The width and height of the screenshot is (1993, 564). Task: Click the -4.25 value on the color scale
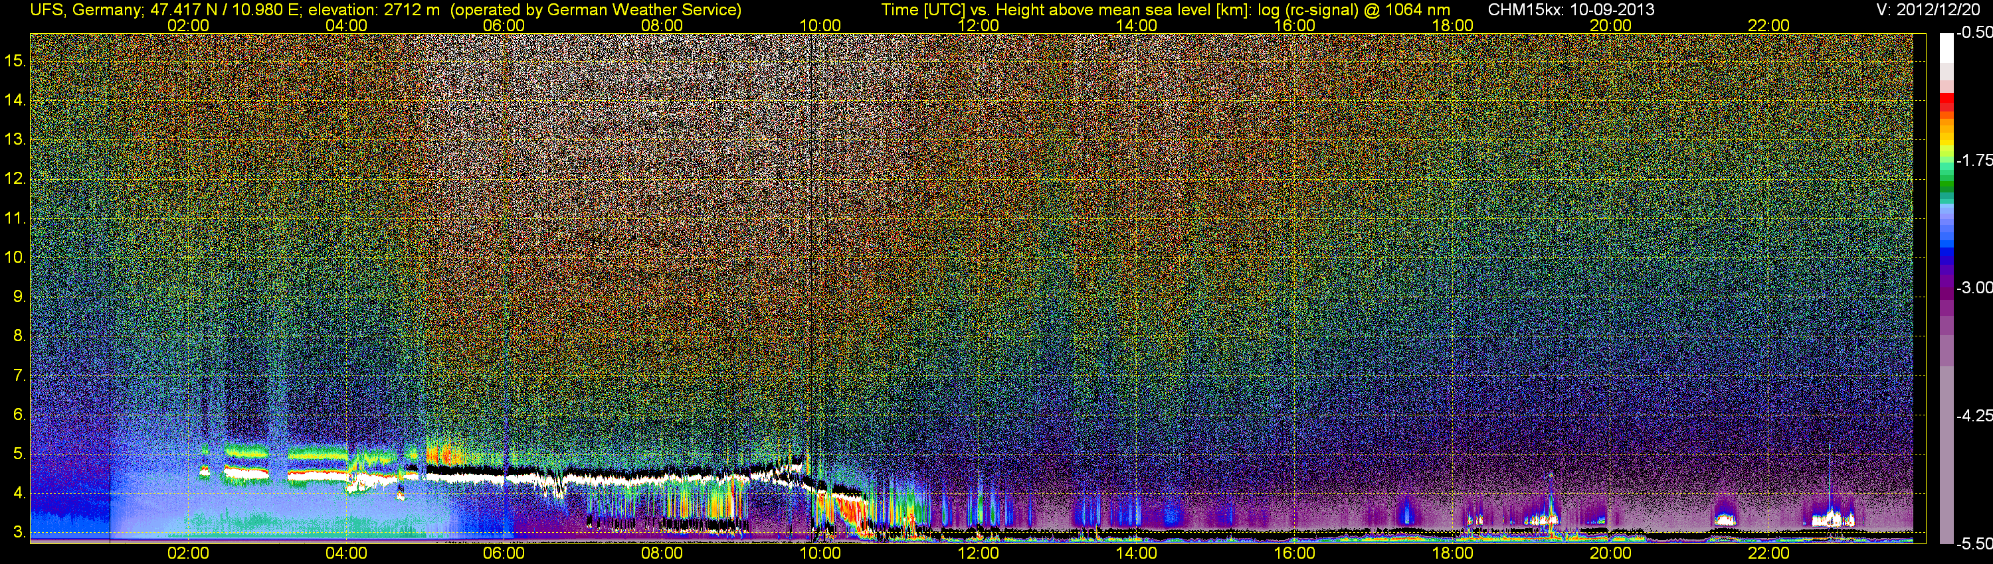point(1974,415)
